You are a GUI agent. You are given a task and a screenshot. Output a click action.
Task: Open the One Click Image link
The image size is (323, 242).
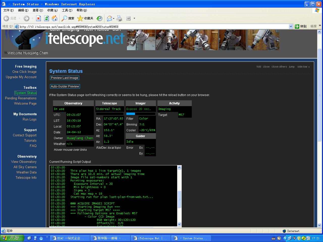(24, 72)
